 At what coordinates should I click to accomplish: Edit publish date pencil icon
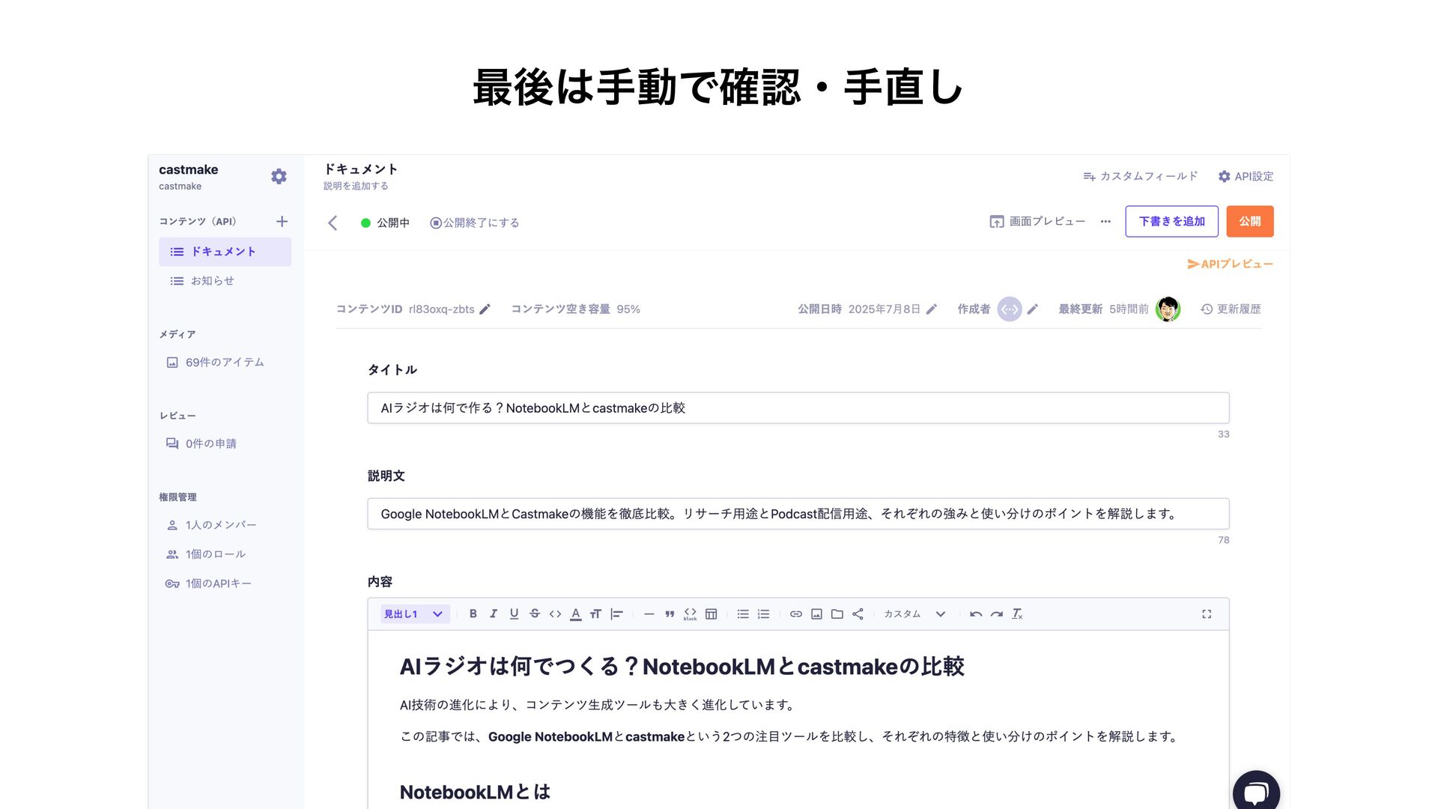(931, 309)
